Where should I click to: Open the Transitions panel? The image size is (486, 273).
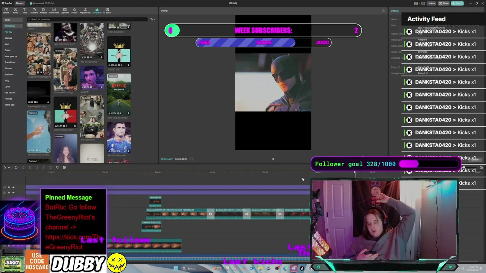[x=54, y=11]
